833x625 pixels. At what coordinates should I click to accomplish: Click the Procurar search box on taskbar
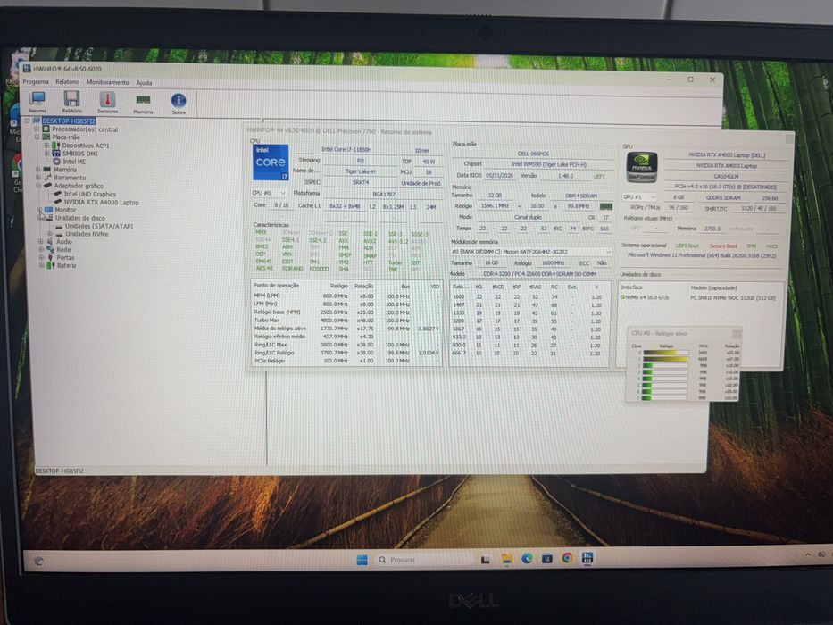point(424,560)
